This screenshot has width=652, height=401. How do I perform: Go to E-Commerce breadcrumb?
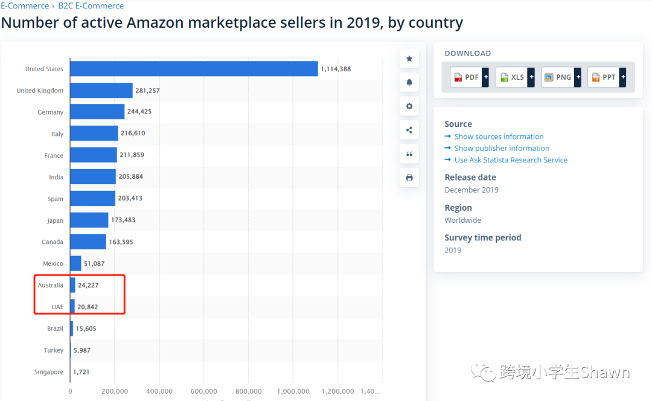(25, 6)
